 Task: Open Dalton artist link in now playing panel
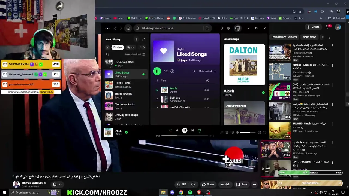228,95
